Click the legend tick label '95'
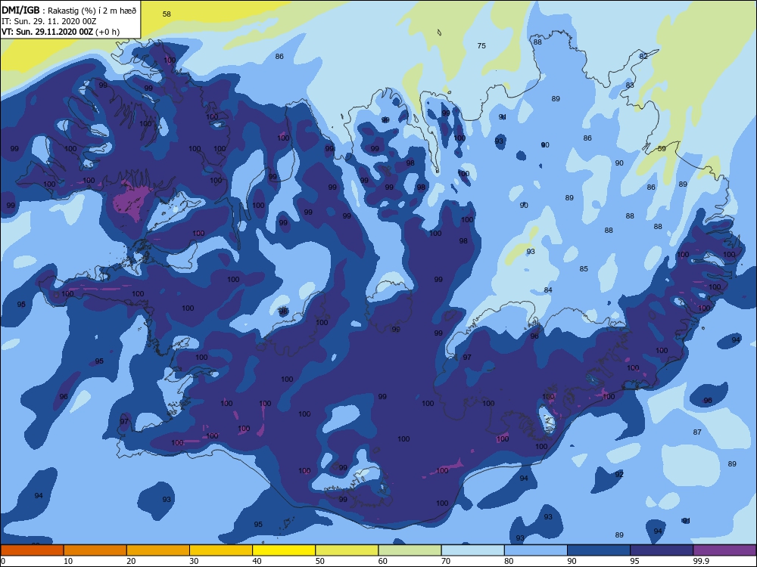This screenshot has height=567, width=757. [x=635, y=561]
